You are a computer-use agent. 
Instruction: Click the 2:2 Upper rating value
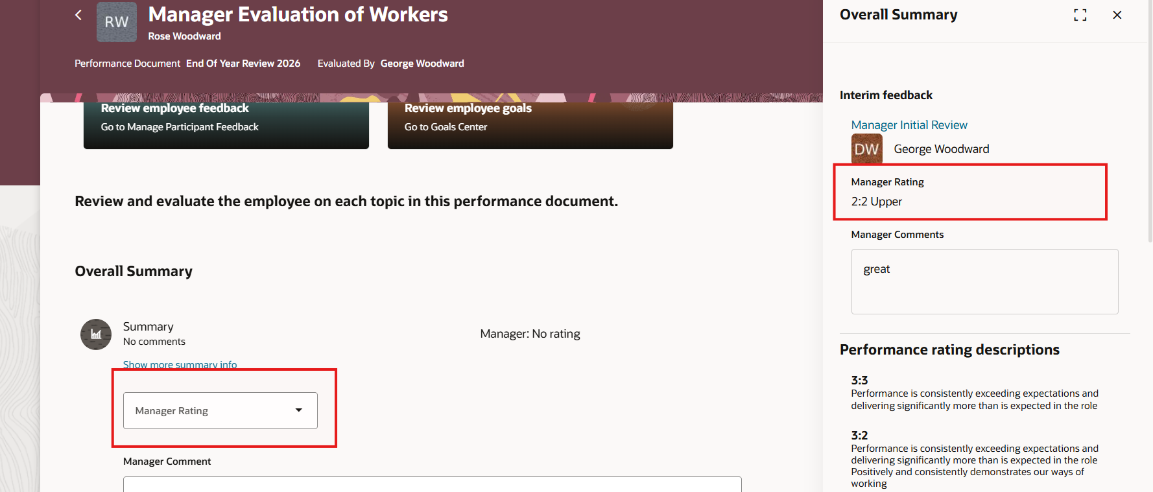(877, 202)
